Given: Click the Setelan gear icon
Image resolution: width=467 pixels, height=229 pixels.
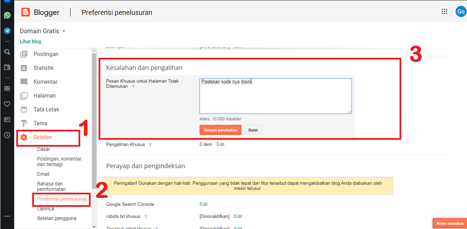Looking at the screenshot, I should point(24,137).
